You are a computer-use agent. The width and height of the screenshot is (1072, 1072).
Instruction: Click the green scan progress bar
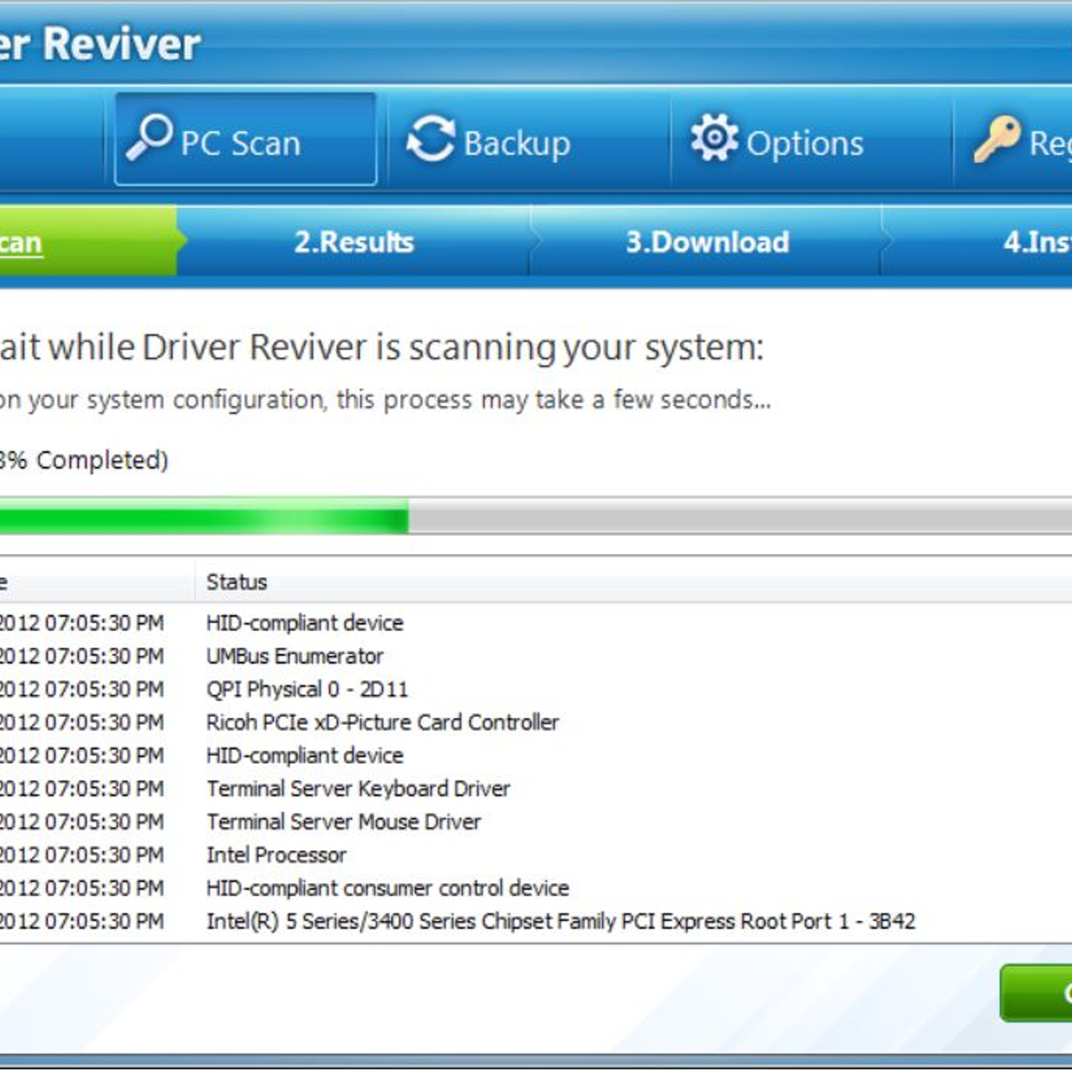coord(201,517)
